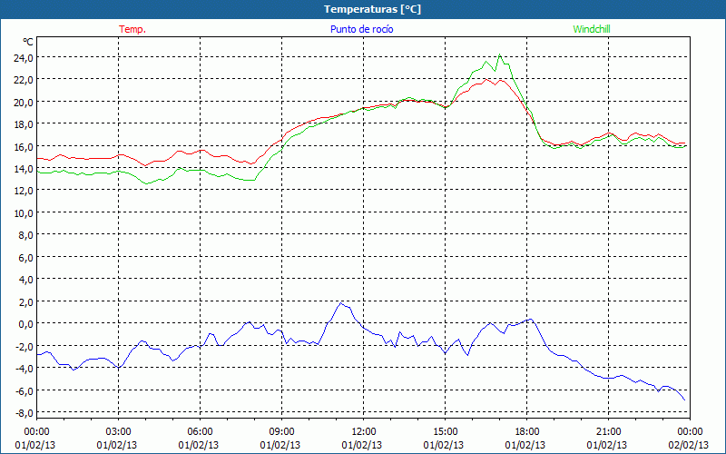The width and height of the screenshot is (726, 454).
Task: Click the 06:00 time axis label
Action: (x=200, y=432)
